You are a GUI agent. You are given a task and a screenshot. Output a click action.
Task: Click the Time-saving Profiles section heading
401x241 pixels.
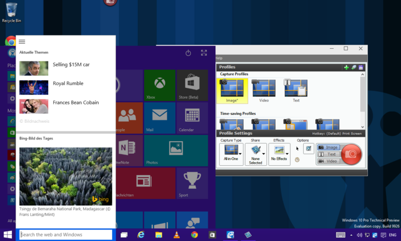coord(238,114)
